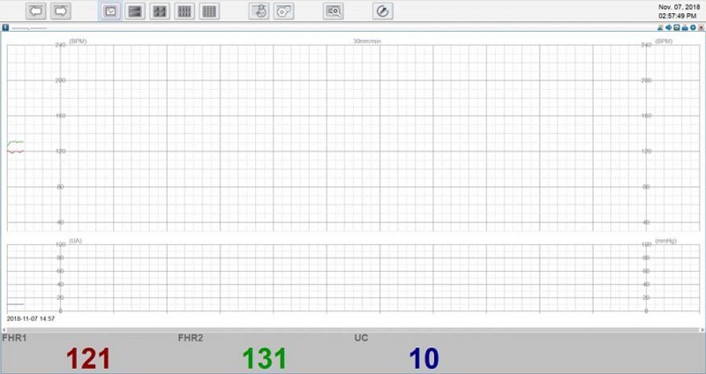Image resolution: width=706 pixels, height=374 pixels.
Task: Open the blue gear trace settings icon
Action: tap(694, 28)
